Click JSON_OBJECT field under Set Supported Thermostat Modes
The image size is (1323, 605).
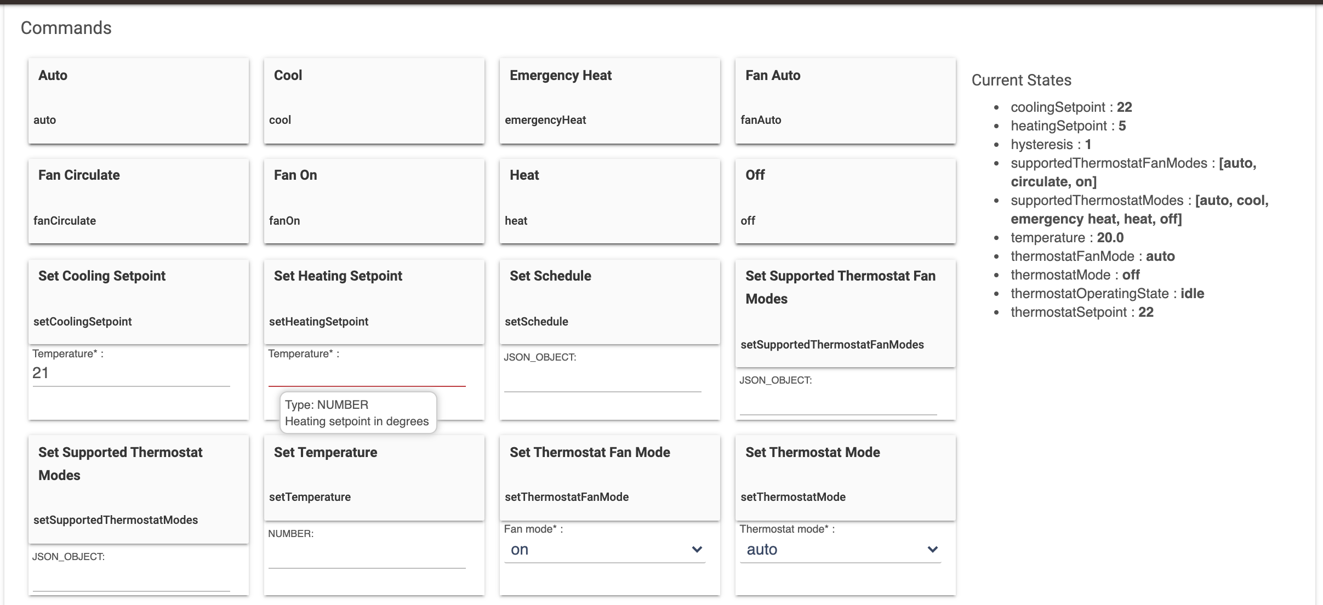click(x=132, y=579)
